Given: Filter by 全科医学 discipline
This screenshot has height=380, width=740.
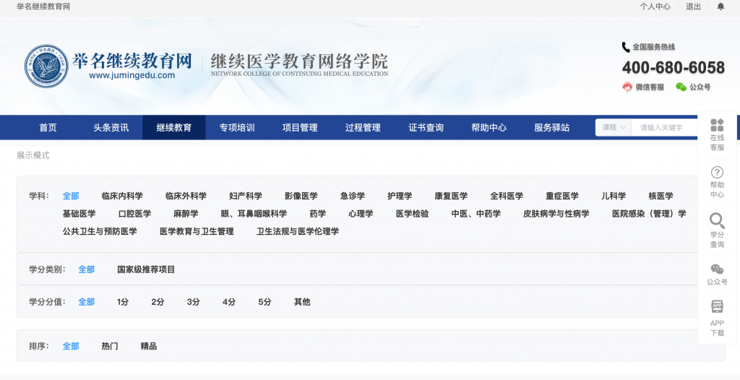Looking at the screenshot, I should (507, 196).
